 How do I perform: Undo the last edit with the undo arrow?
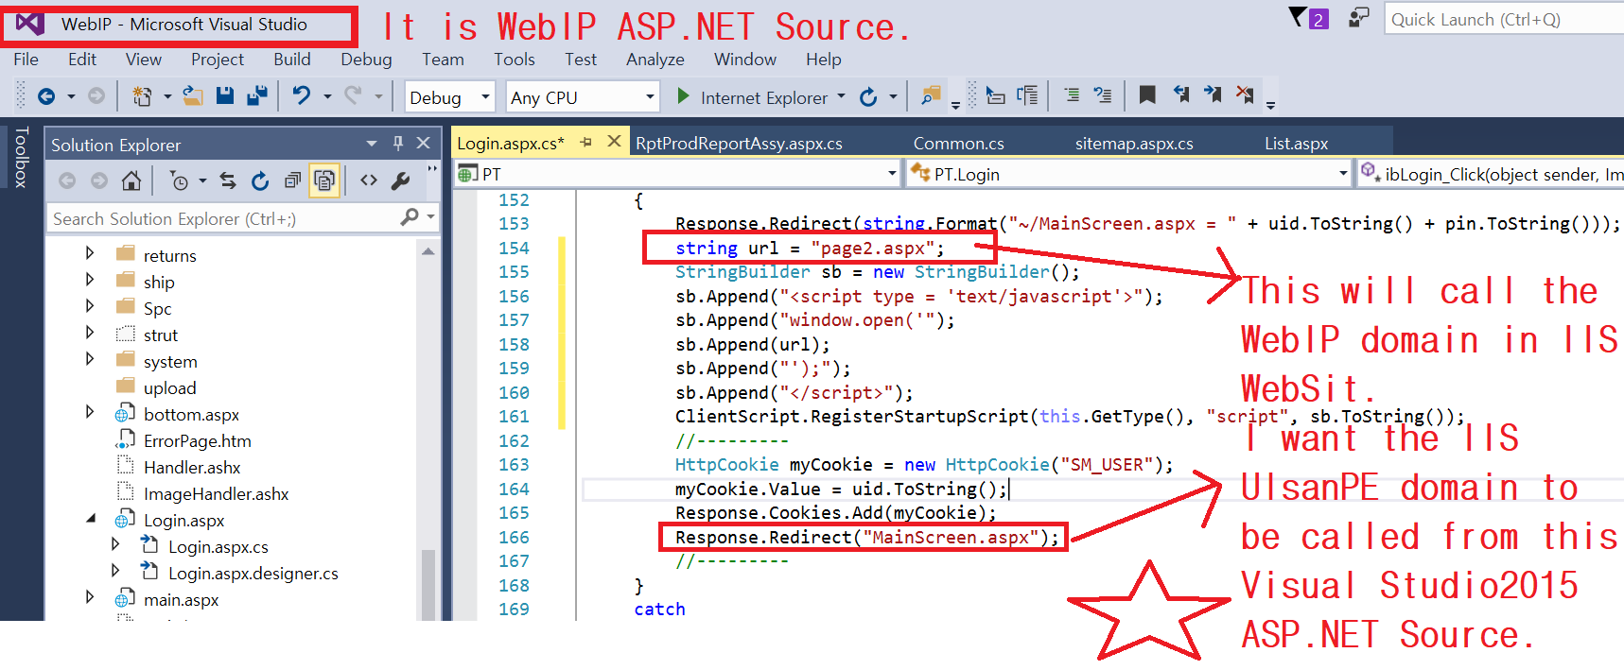click(x=302, y=96)
